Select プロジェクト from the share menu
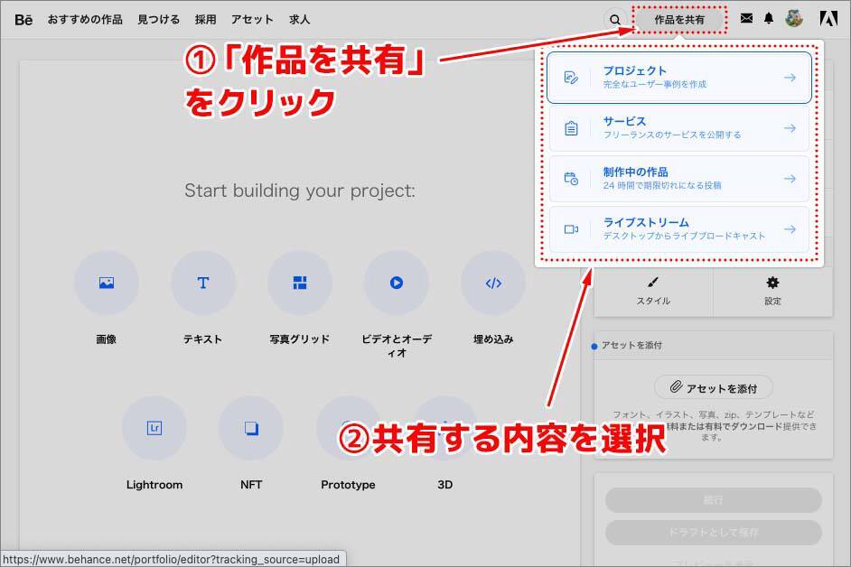Screen dimensions: 851x567 [679, 78]
